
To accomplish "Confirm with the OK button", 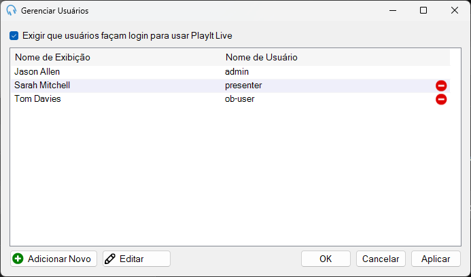I will [x=326, y=259].
